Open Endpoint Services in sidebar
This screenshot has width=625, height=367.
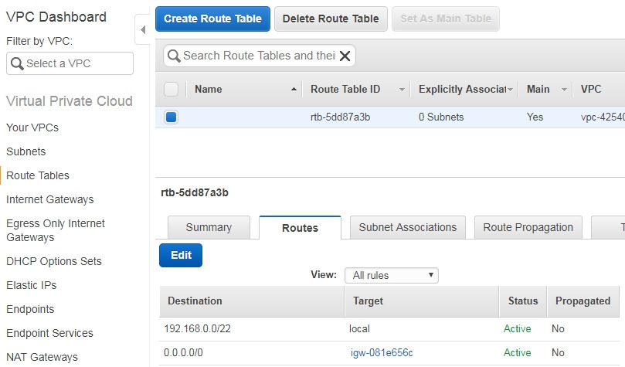tap(49, 333)
